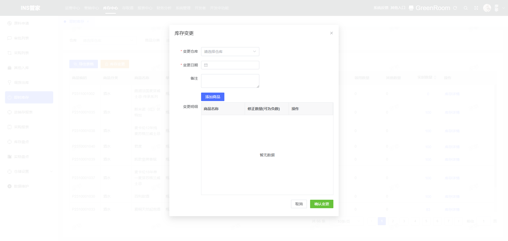Image resolution: width=508 pixels, height=241 pixels.
Task: Click the GreenRoom store icon
Action: [411, 8]
